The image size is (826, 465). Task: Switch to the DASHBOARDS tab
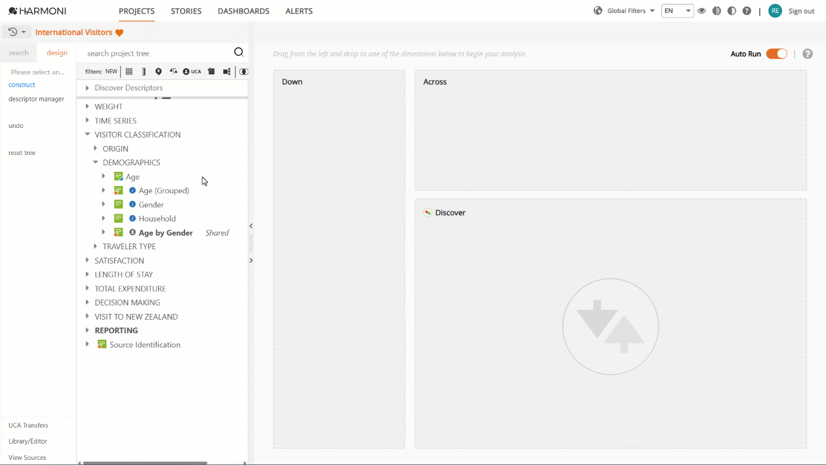pyautogui.click(x=244, y=11)
